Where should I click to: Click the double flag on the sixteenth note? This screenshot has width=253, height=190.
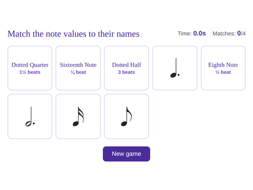(x=81, y=115)
